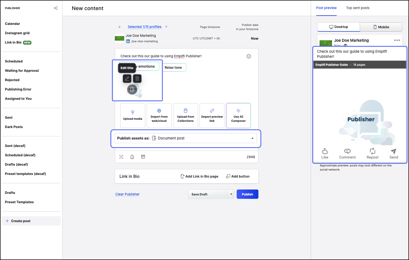Click the blue Publish button
Screen dimensions: 409x260
pyautogui.click(x=247, y=194)
